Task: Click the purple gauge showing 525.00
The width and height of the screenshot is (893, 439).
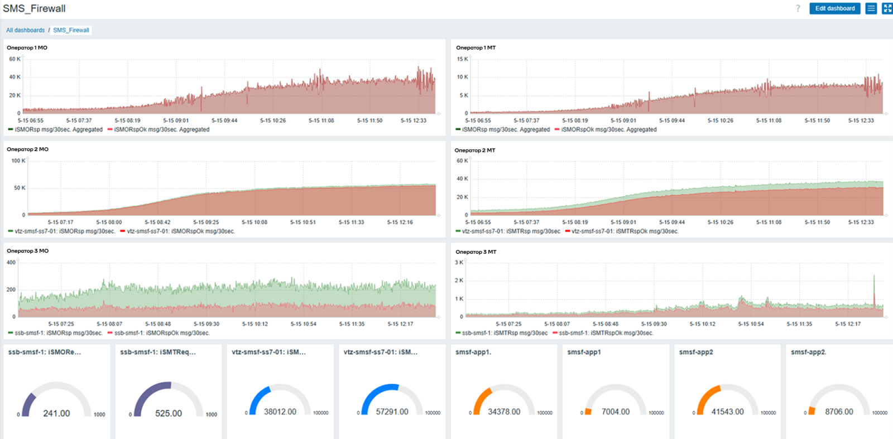Action: click(x=169, y=401)
